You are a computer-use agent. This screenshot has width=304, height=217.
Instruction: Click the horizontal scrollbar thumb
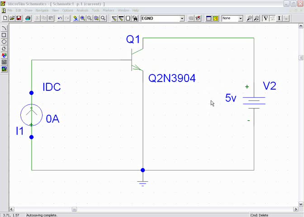(74, 209)
